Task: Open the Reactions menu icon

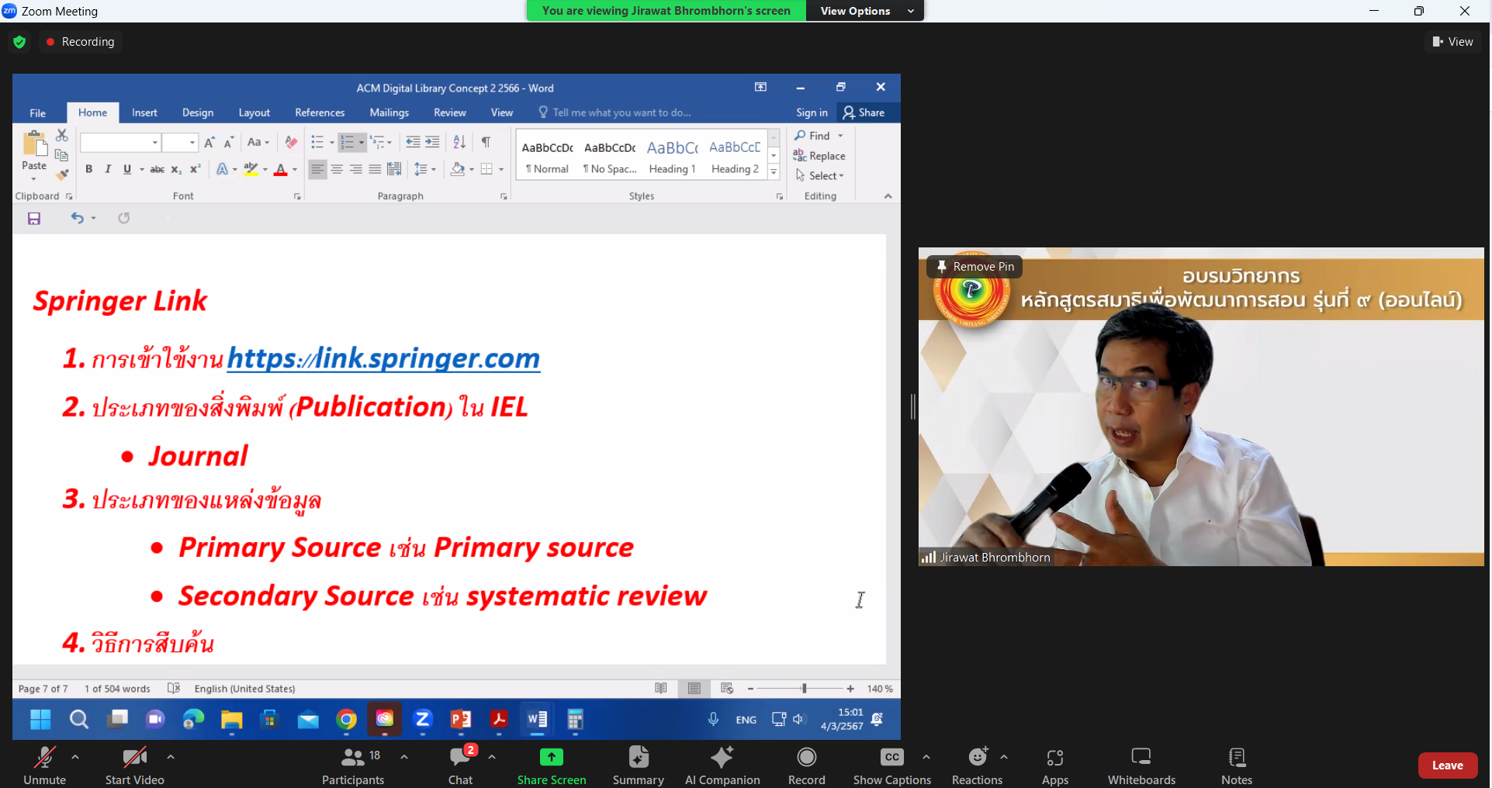Action: tap(978, 757)
